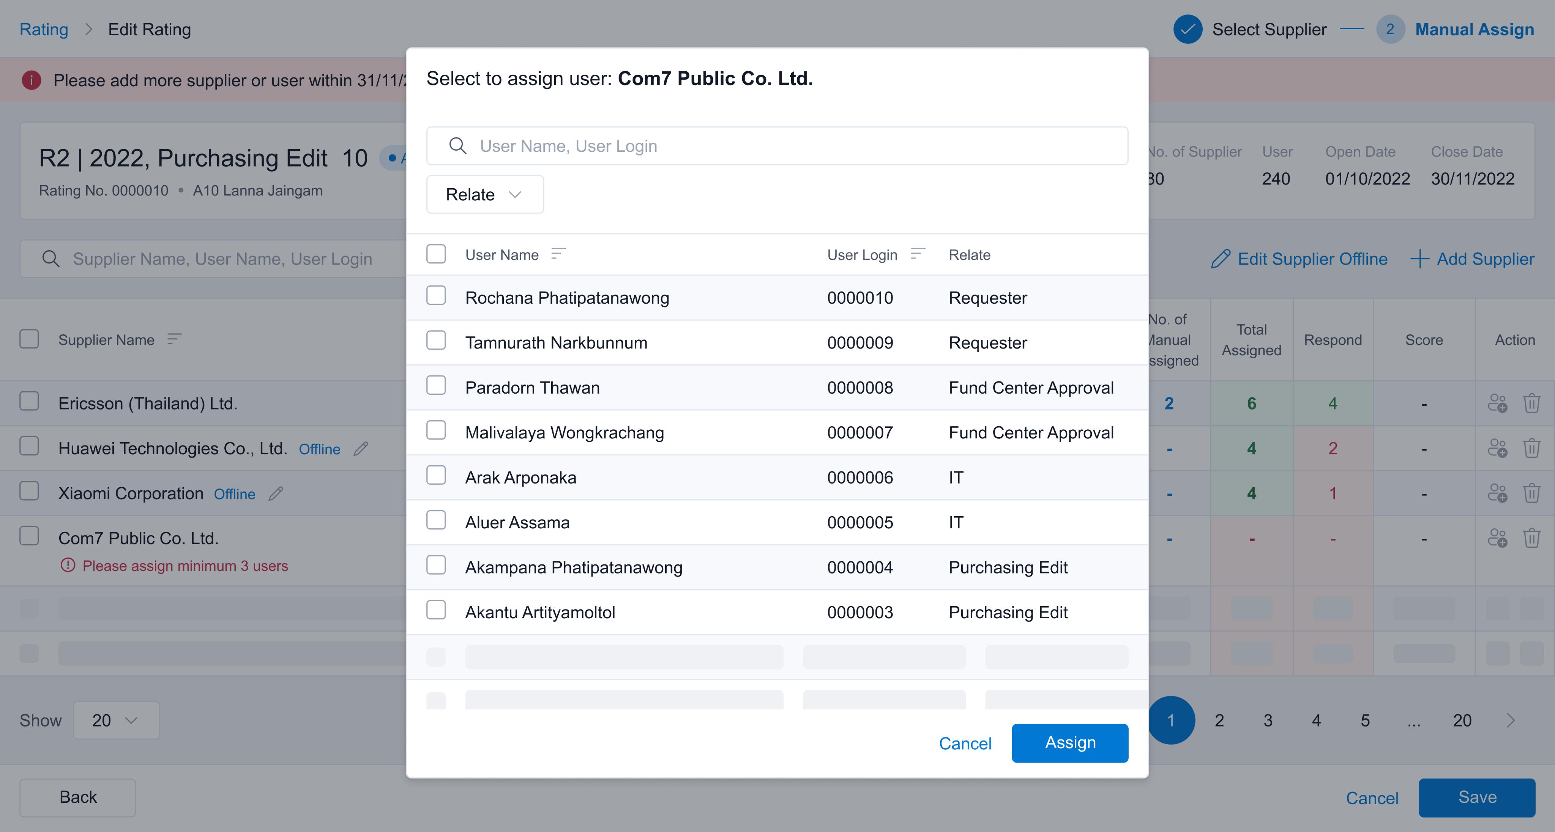Select all users checkbox in modal header
Image resolution: width=1555 pixels, height=832 pixels.
click(x=436, y=254)
